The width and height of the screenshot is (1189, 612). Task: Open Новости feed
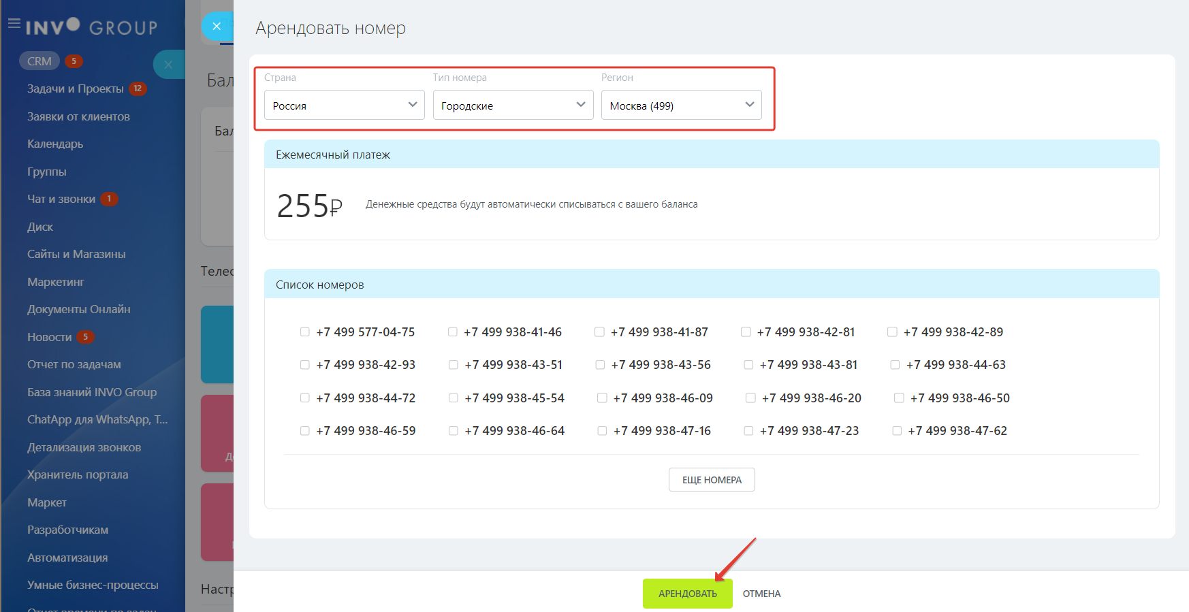pos(50,337)
